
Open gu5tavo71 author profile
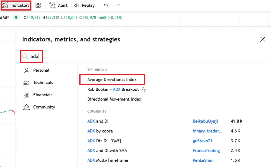click(202, 141)
